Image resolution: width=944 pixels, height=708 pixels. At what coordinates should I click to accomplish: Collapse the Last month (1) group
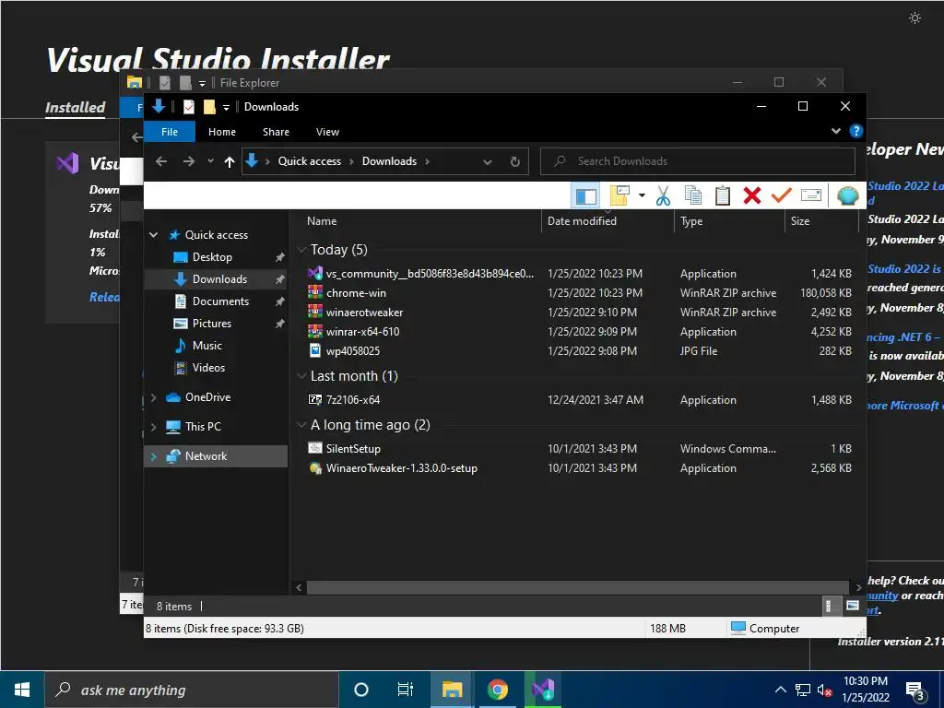point(301,376)
